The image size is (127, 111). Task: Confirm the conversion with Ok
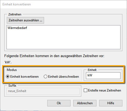click(x=59, y=103)
